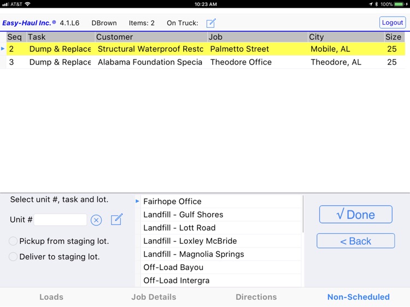Image resolution: width=410 pixels, height=307 pixels.
Task: Select the Non-Scheduled tab
Action: (x=359, y=297)
